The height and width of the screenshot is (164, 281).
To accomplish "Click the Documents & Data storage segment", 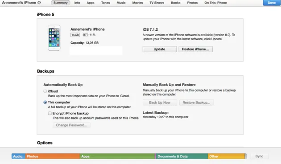I will click(x=182, y=156).
